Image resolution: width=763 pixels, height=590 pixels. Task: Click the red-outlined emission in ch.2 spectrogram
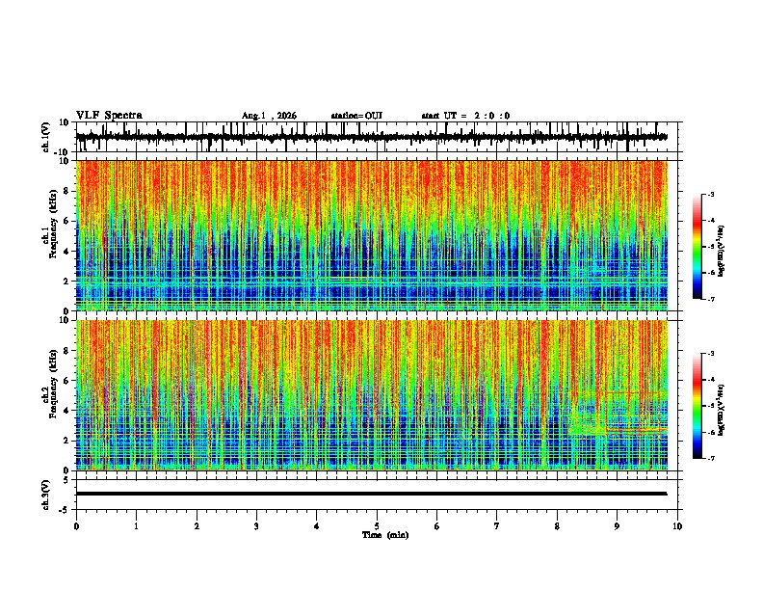click(637, 412)
